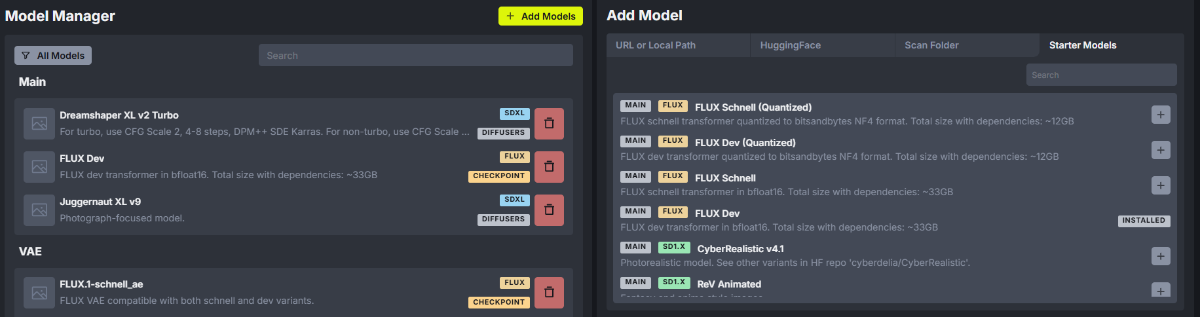1200x317 pixels.
Task: Delete the Dreamshaper XL v2 Turbo model
Action: (x=549, y=123)
